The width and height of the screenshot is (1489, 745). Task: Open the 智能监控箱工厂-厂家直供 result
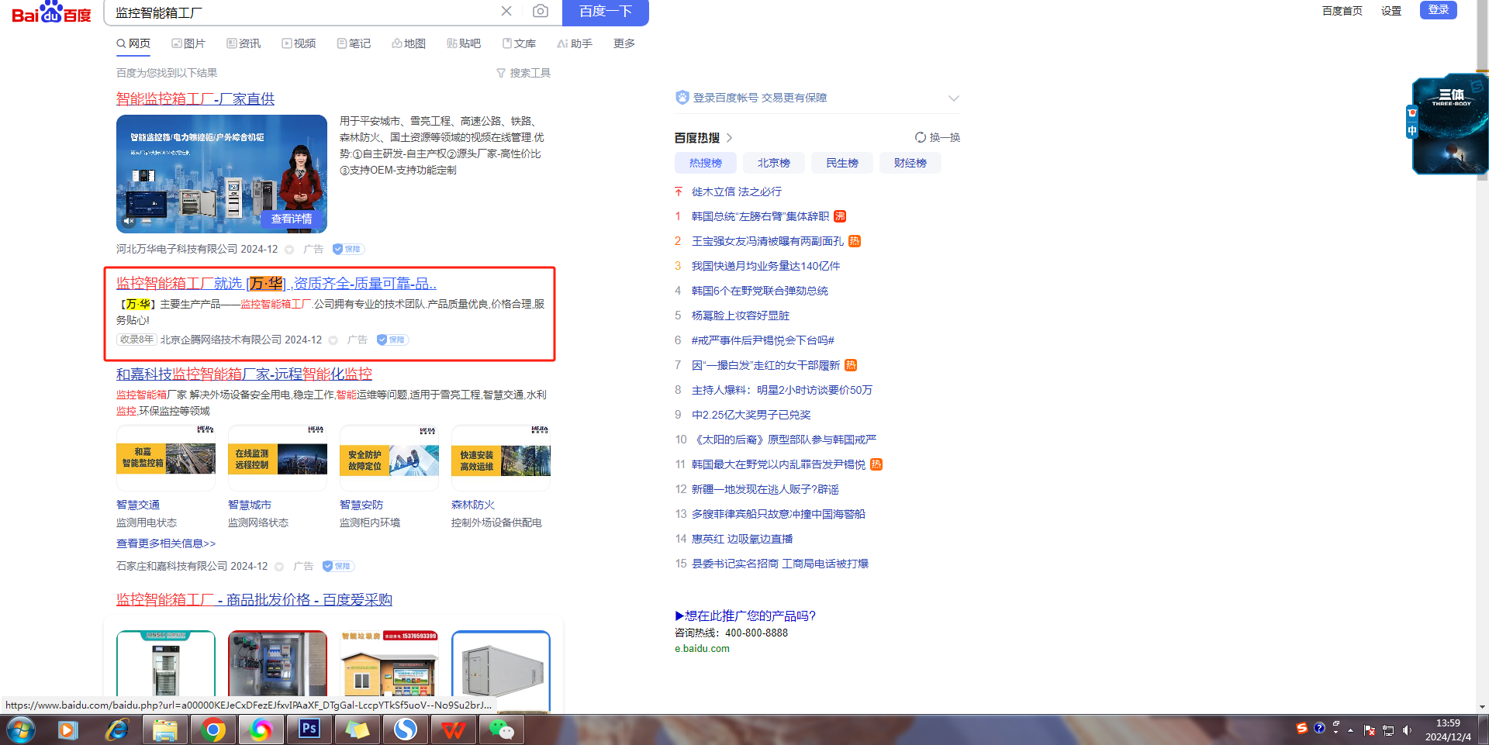[195, 98]
